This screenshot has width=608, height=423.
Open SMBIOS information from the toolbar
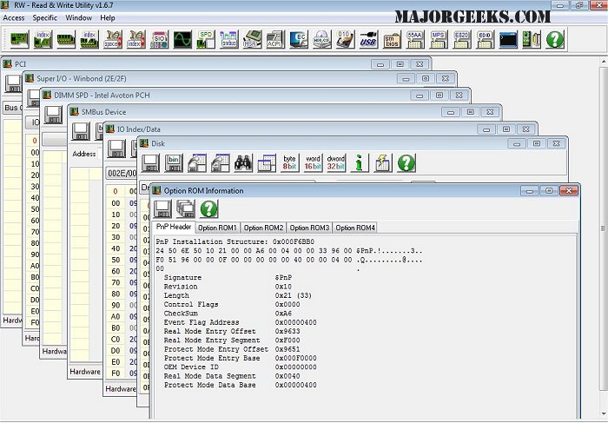(x=391, y=39)
